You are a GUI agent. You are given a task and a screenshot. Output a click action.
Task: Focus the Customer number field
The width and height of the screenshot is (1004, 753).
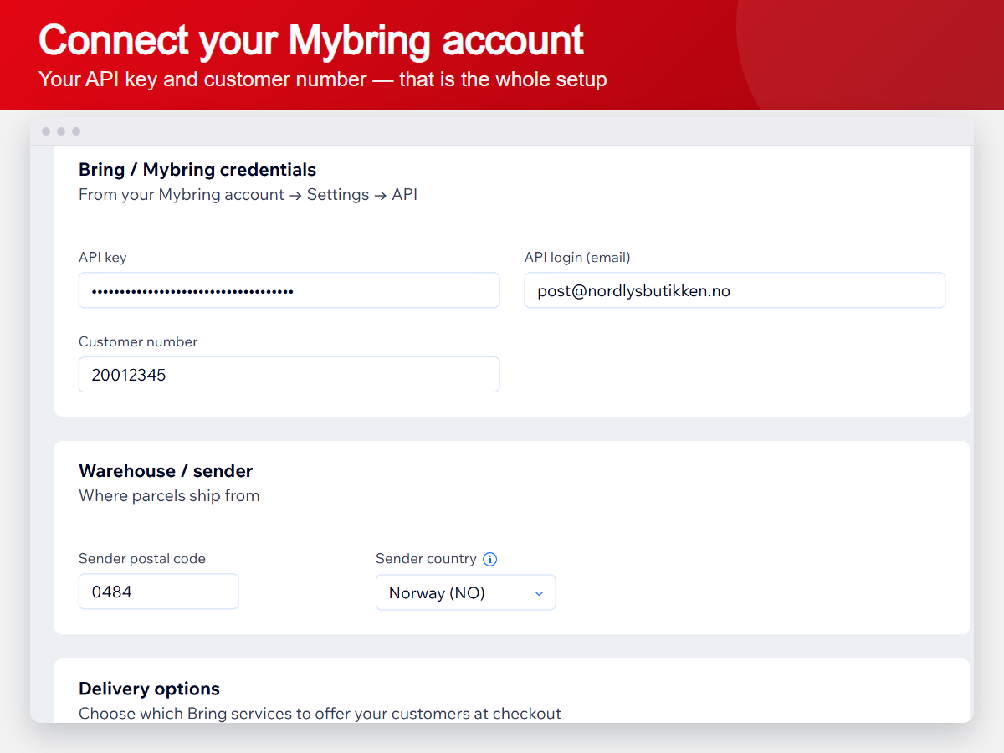tap(289, 375)
